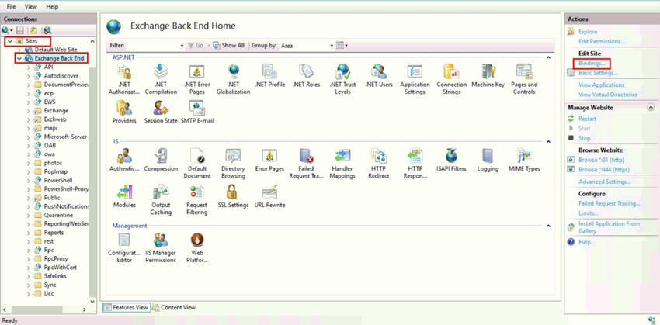660x325 pixels.
Task: Open Basic Settings link
Action: tap(598, 73)
